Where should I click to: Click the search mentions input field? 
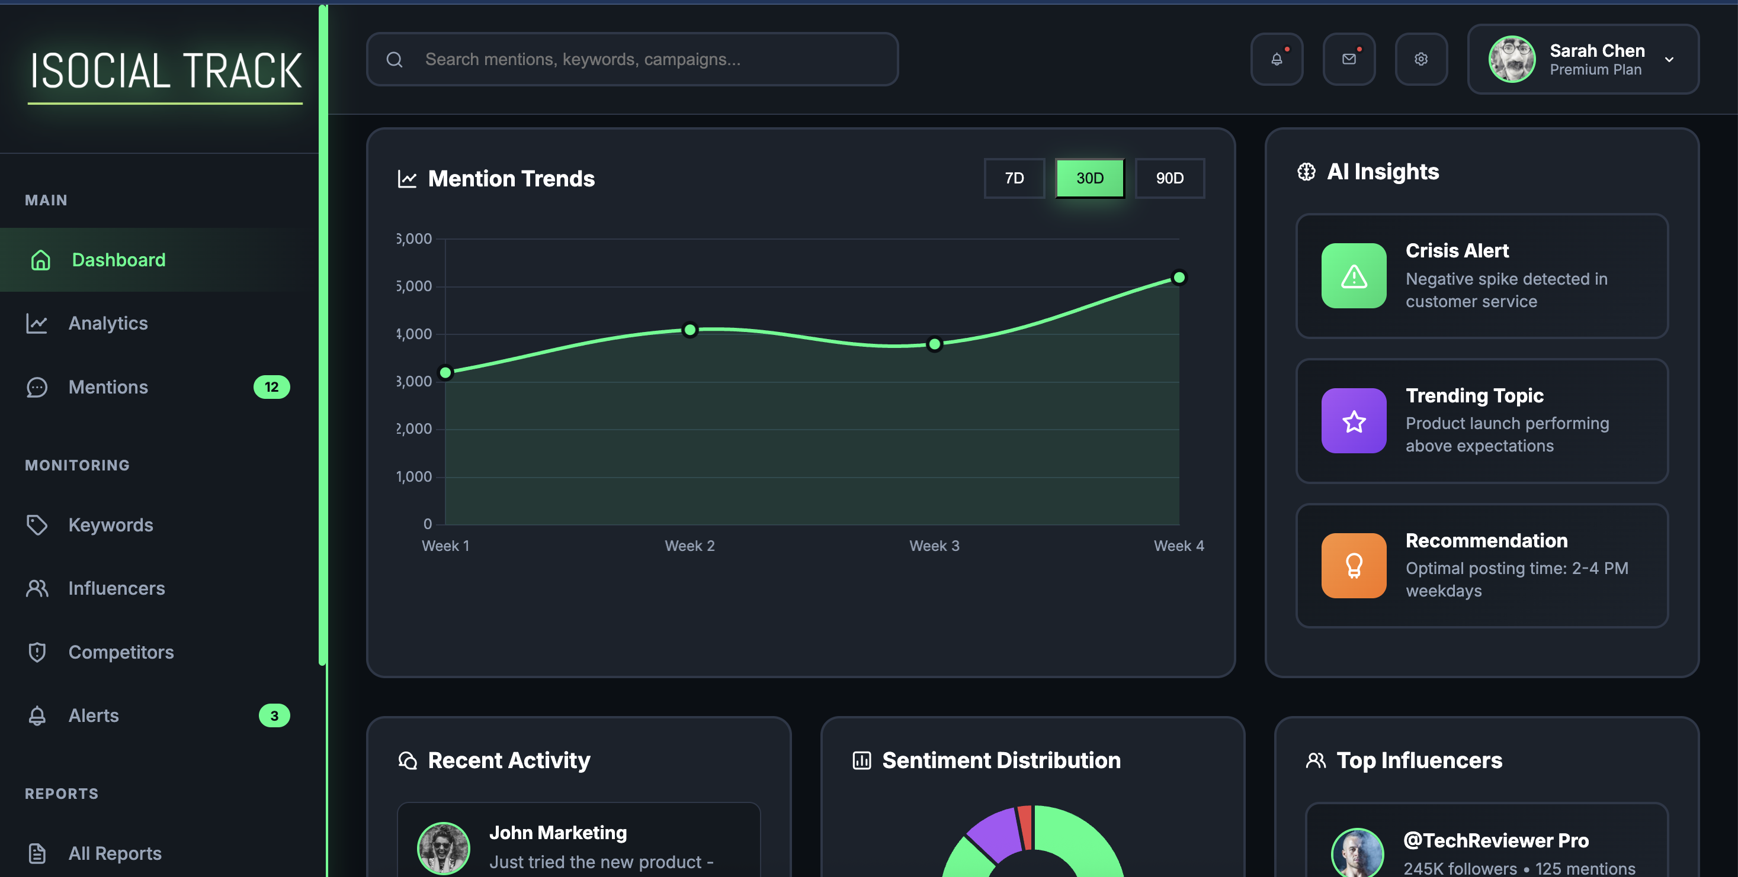(x=647, y=59)
